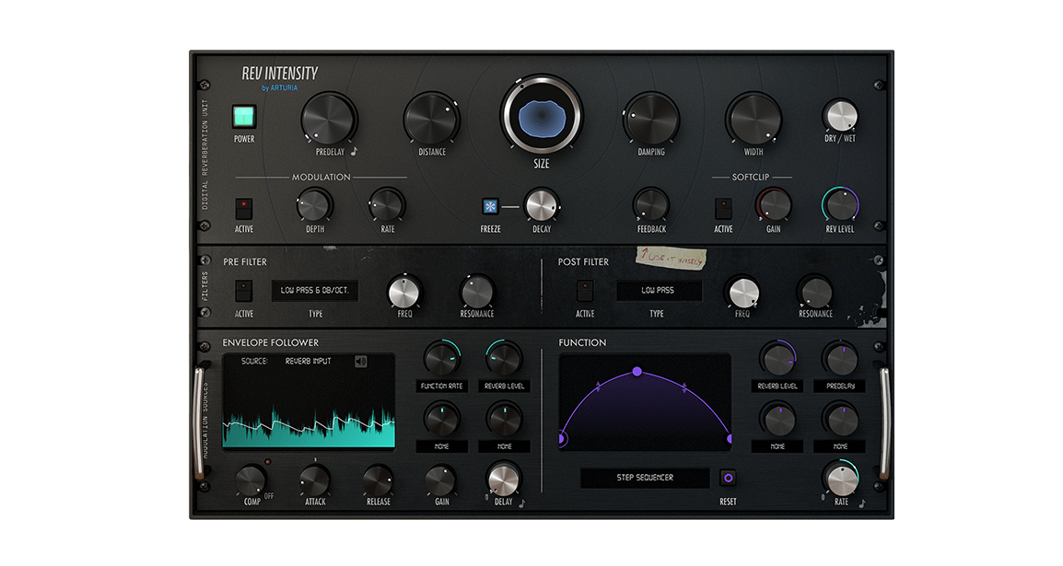Click the Width knob

coord(753,120)
